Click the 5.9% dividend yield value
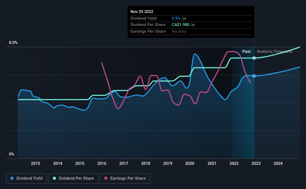306x189 pixels. (x=176, y=18)
